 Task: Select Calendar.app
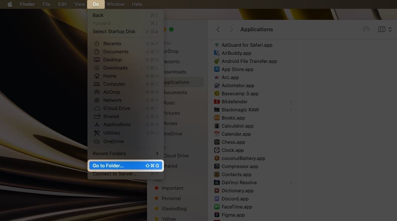pos(236,134)
